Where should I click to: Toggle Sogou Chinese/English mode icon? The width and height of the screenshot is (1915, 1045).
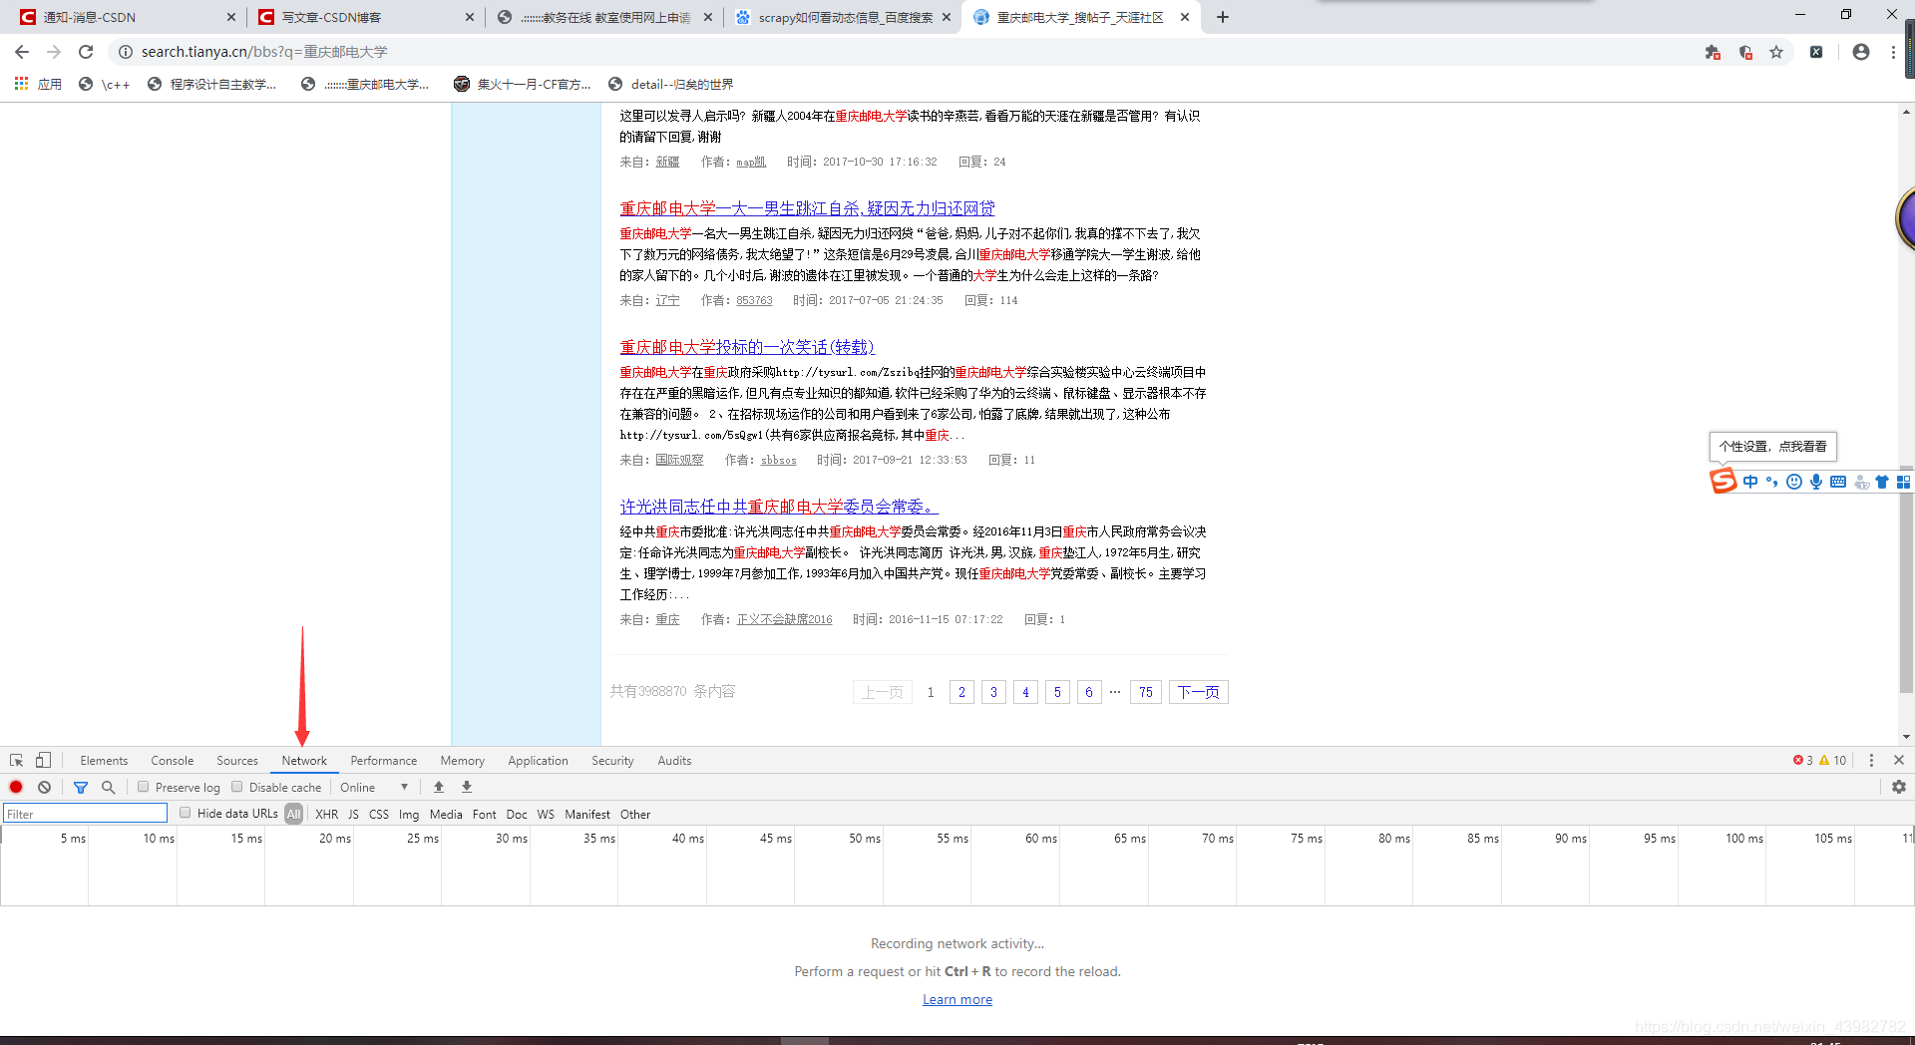(x=1750, y=482)
